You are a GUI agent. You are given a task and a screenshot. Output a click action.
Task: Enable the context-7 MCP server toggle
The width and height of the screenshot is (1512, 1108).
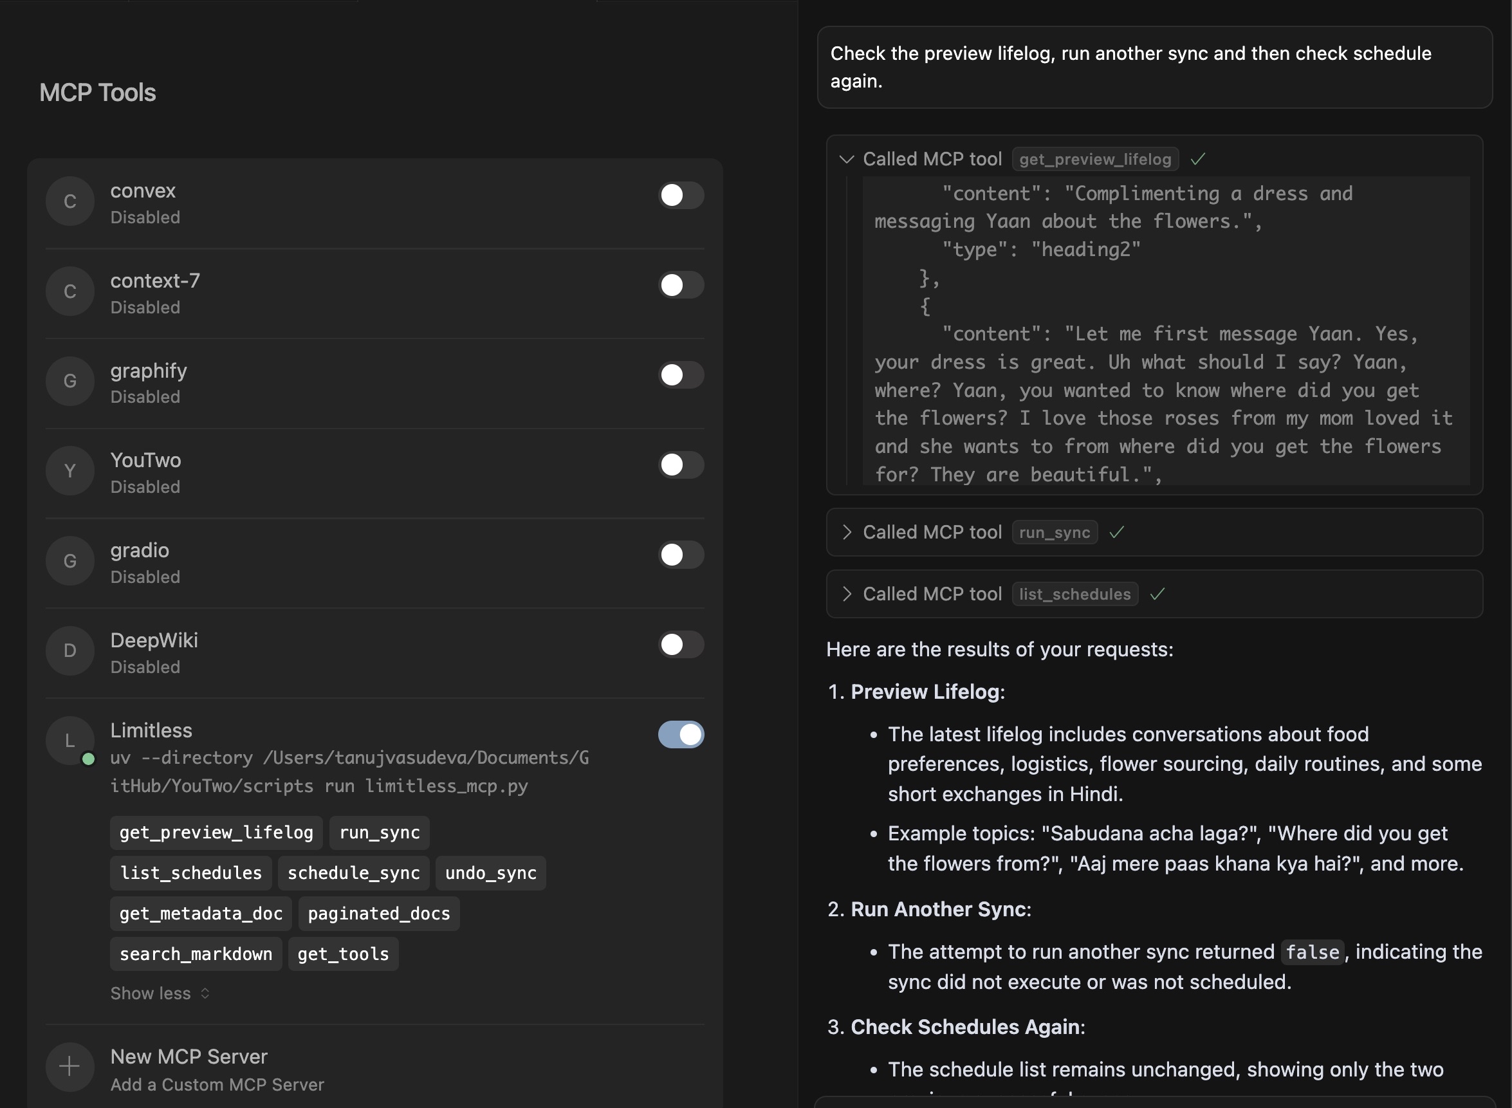681,285
